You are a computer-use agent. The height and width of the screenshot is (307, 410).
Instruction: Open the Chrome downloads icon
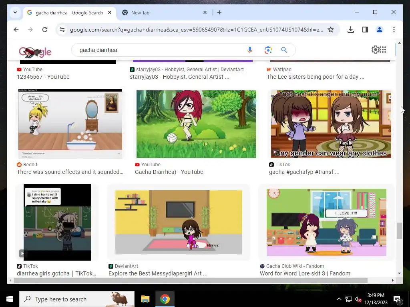coord(351,30)
